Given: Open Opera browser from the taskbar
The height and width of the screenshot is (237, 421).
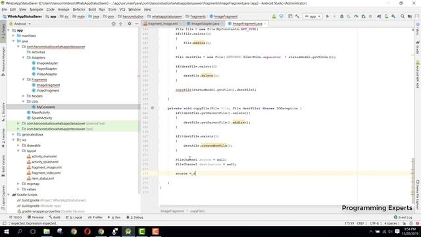Looking at the screenshot, I should (87, 231).
